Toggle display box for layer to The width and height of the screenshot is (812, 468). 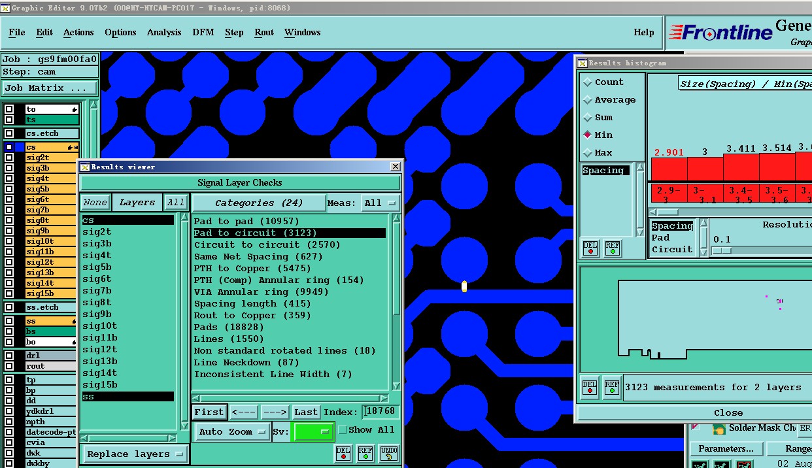pos(9,109)
